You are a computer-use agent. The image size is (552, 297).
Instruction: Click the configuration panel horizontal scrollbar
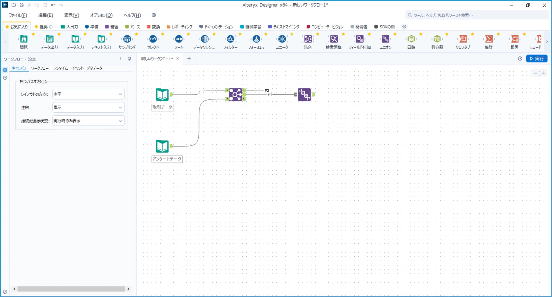pos(71,289)
